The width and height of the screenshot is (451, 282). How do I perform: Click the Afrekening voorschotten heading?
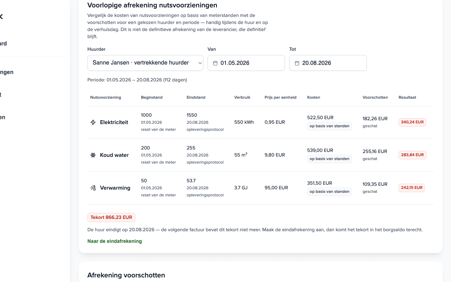[x=126, y=275]
